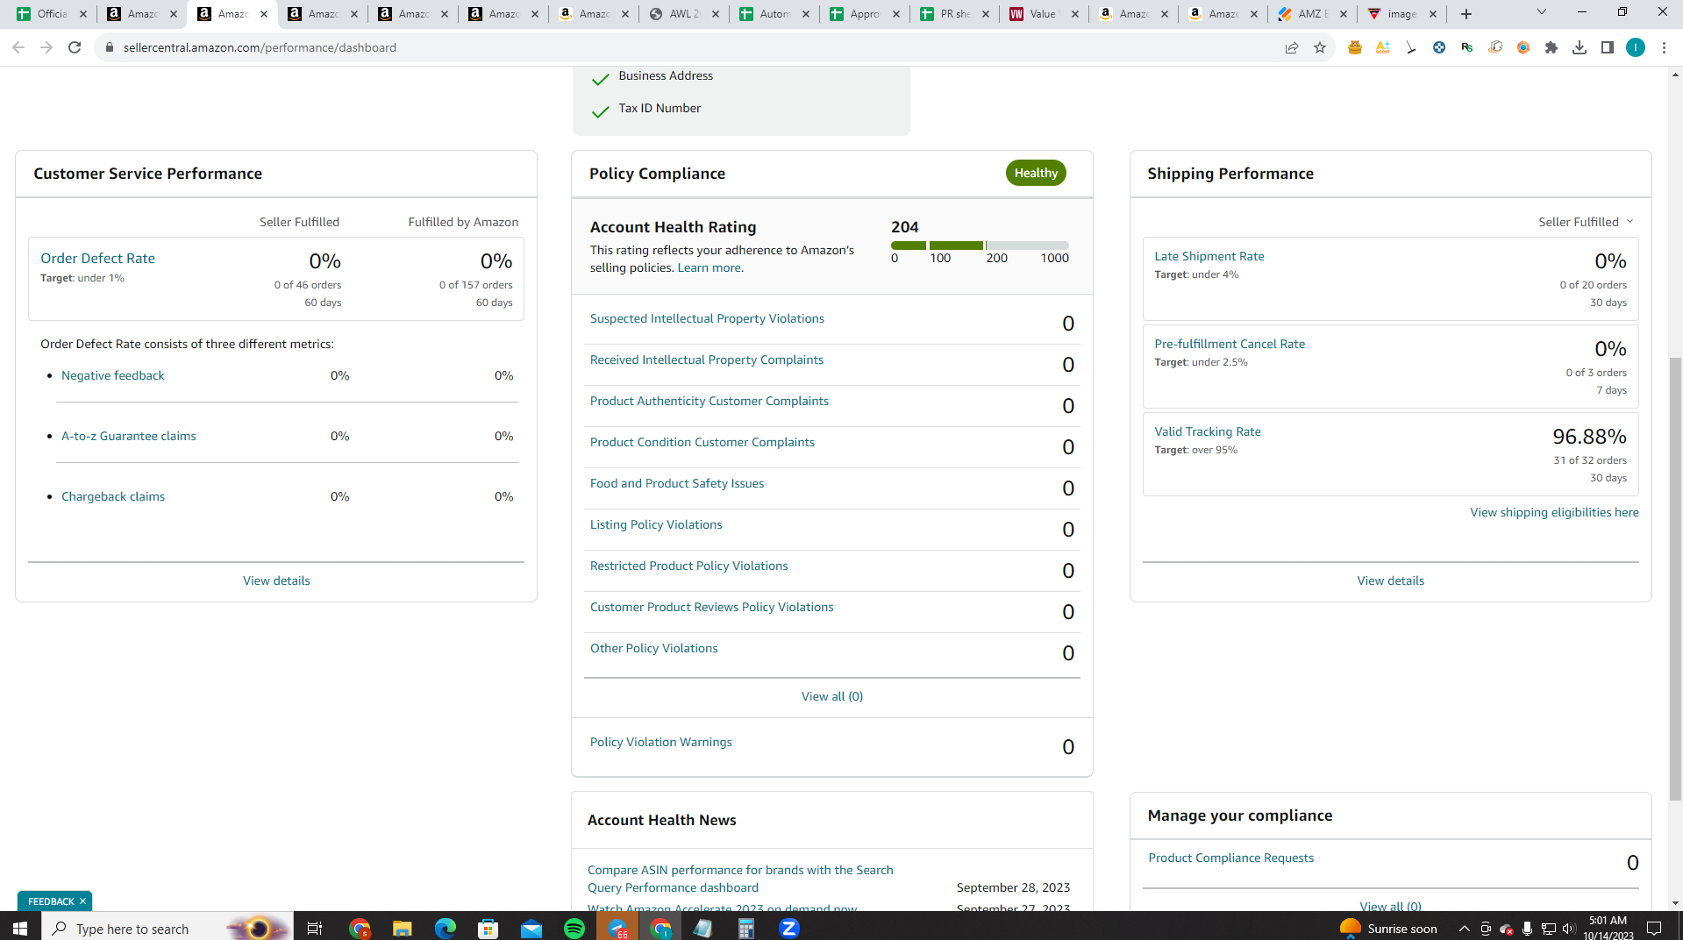1683x940 pixels.
Task: Switch to the image browser tab
Action: click(1401, 14)
